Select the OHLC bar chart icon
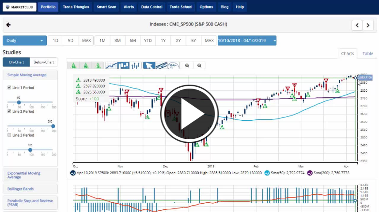The image size is (379, 212). coord(136,65)
